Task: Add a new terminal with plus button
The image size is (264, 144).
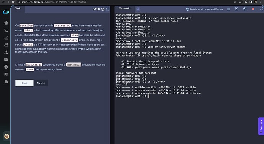Action: pos(138,9)
